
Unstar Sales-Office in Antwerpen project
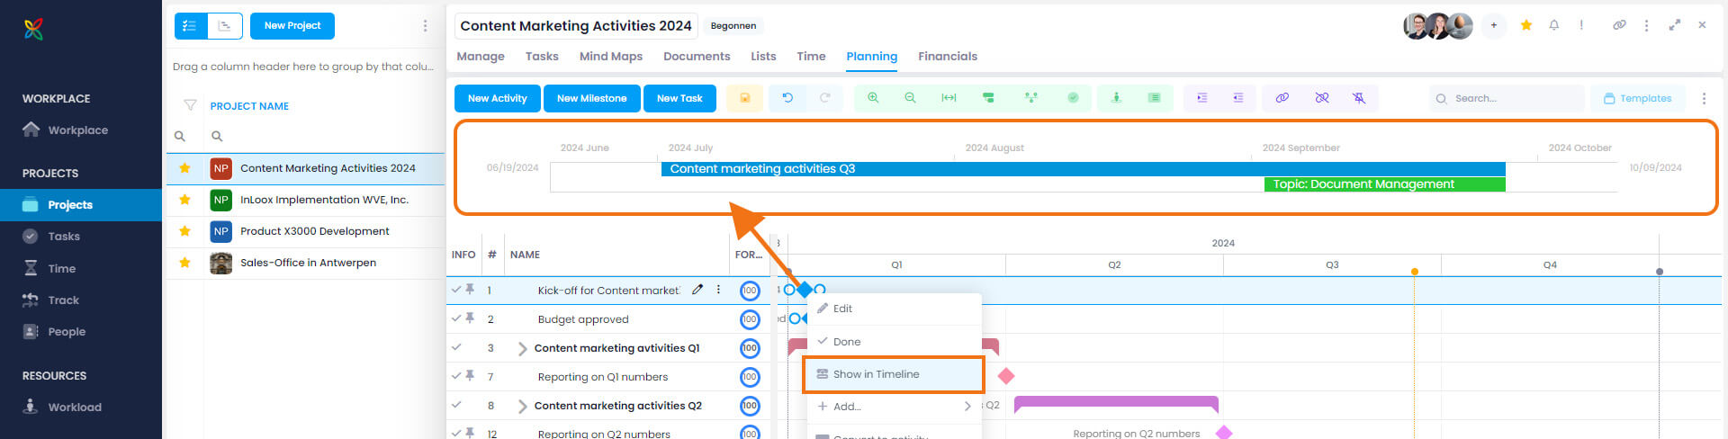(184, 263)
